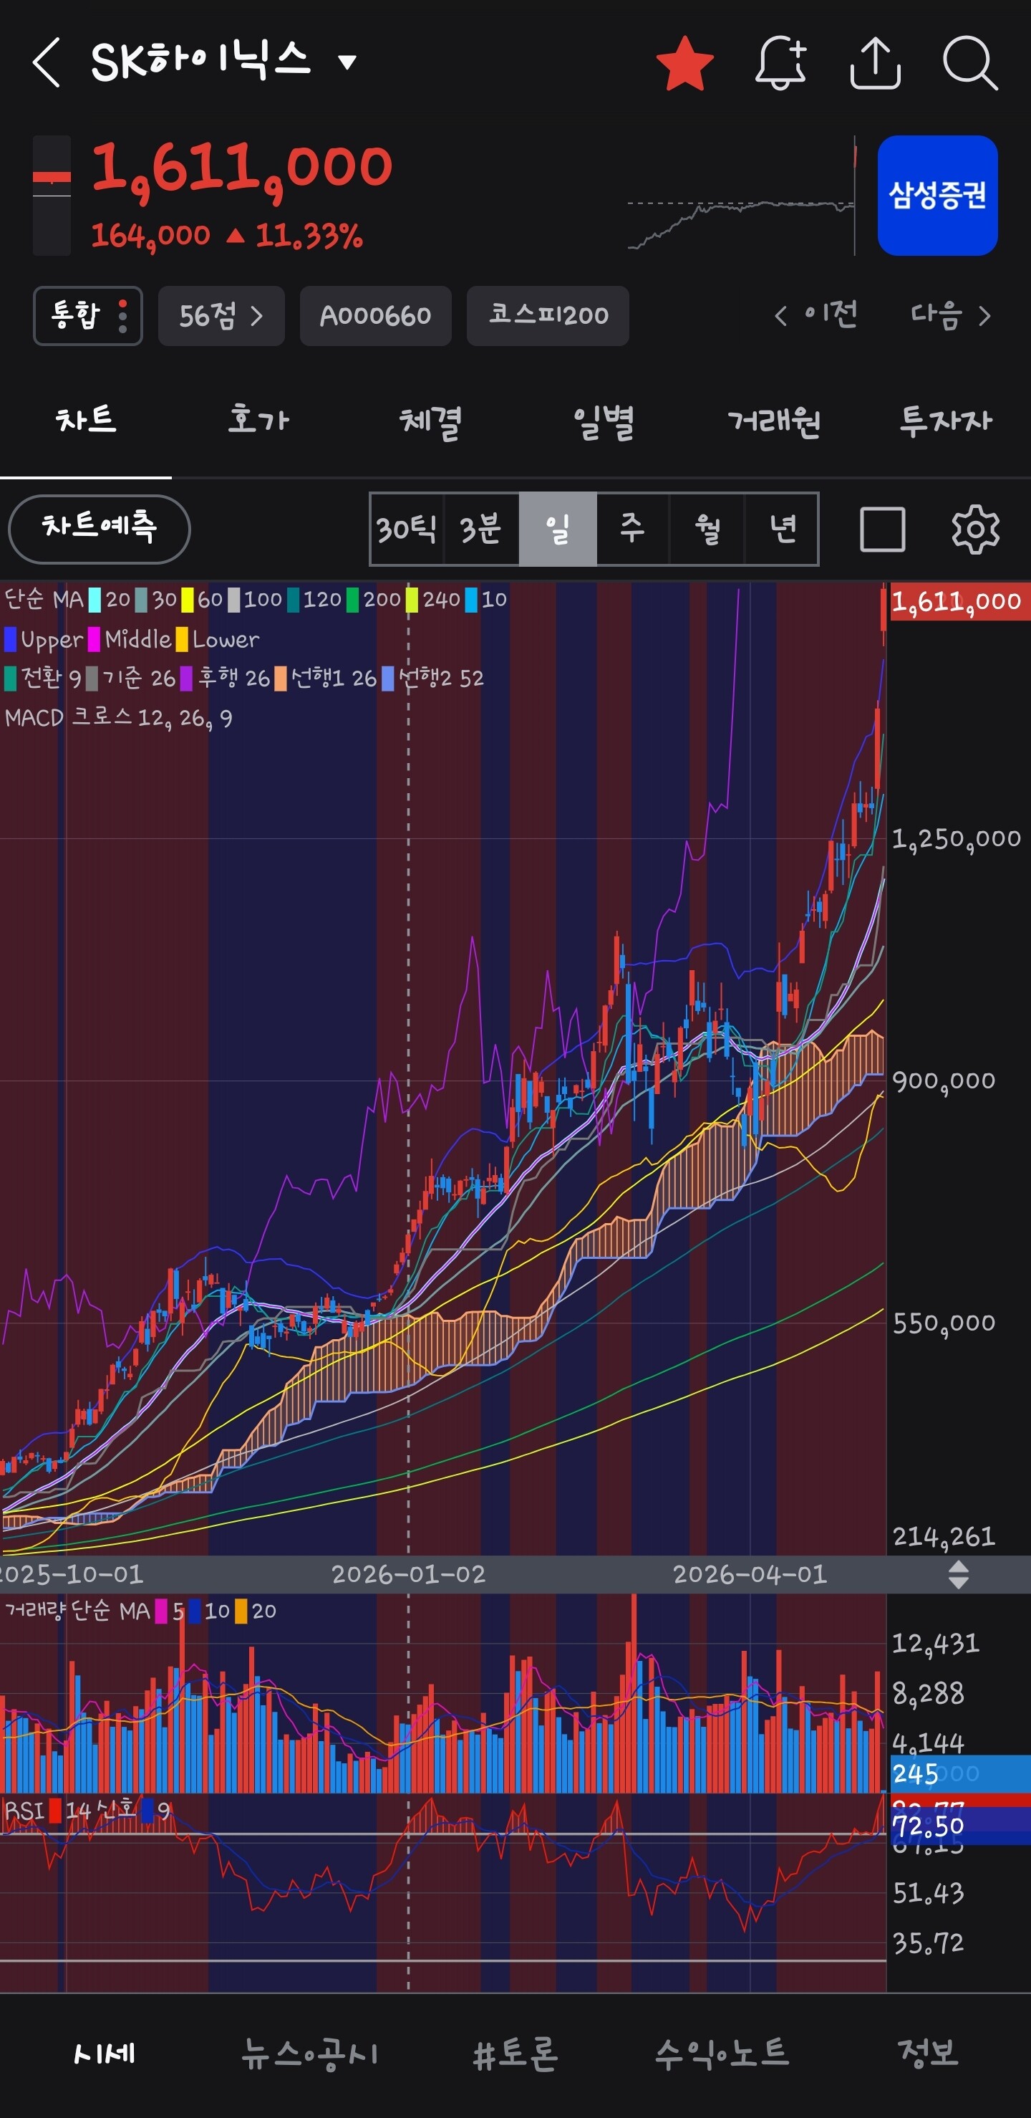Switch chart period to 주
Image resolution: width=1031 pixels, height=2118 pixels.
click(x=631, y=529)
